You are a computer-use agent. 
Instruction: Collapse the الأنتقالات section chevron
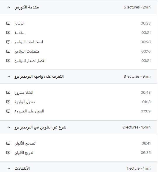pyautogui.click(x=9, y=168)
